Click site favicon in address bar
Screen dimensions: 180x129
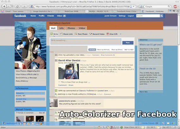pyautogui.click(x=32, y=7)
